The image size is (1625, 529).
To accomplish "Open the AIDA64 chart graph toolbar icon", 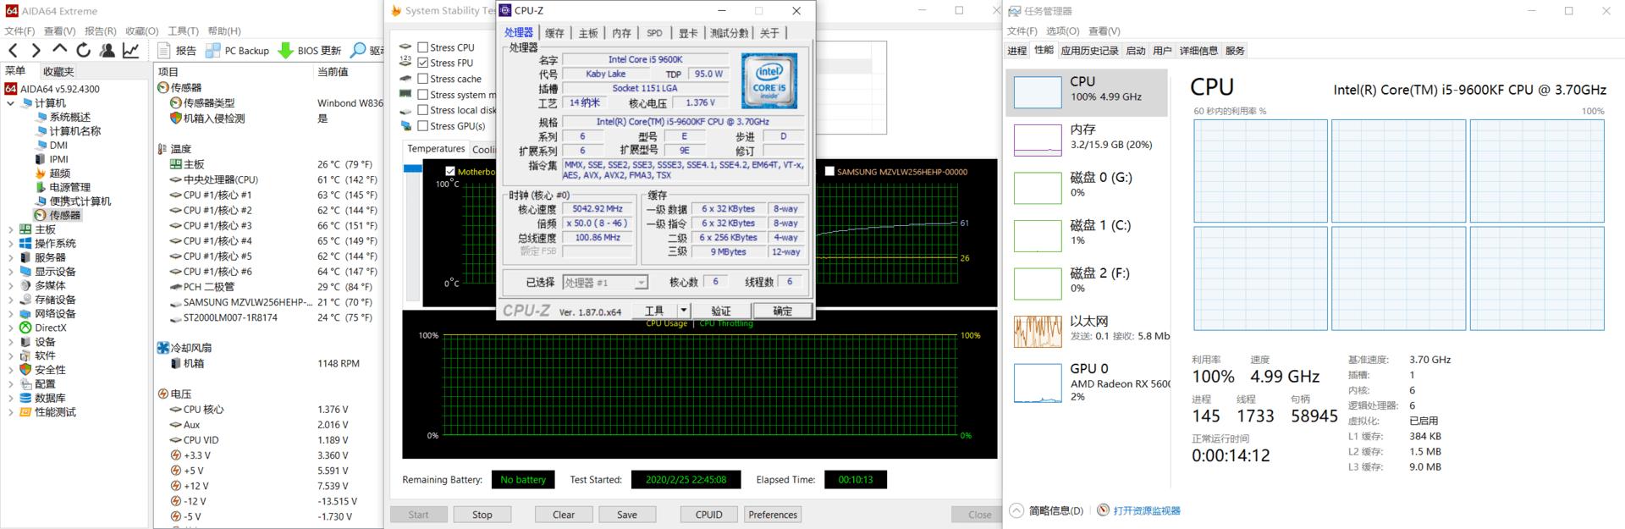I will (x=130, y=51).
